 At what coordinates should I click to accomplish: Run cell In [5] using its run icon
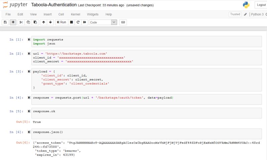click(29, 111)
